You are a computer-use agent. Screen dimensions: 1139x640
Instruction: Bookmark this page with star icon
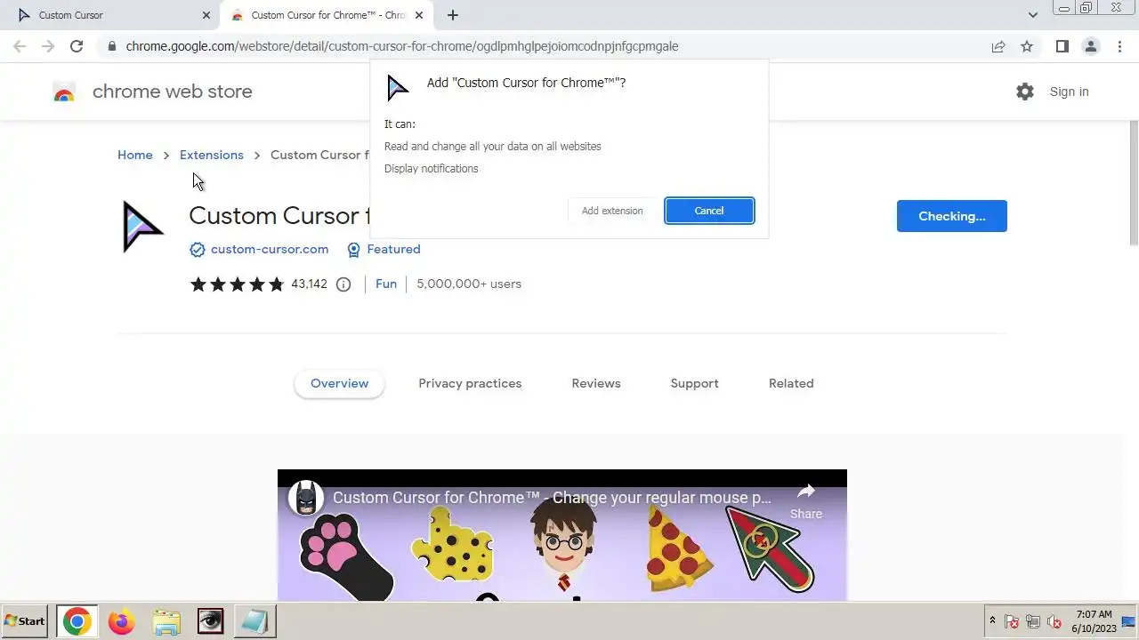click(x=1027, y=46)
